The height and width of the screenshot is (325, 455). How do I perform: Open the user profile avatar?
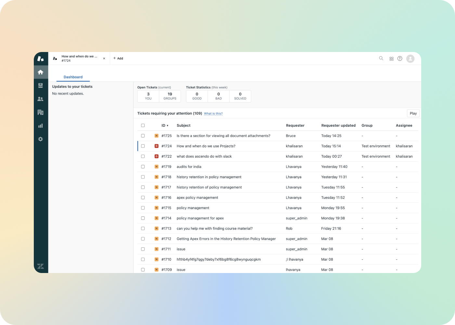click(410, 58)
